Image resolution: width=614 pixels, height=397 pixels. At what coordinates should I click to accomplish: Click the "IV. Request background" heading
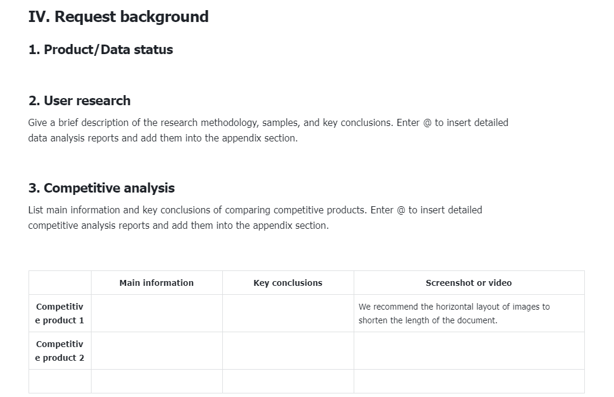click(x=118, y=17)
